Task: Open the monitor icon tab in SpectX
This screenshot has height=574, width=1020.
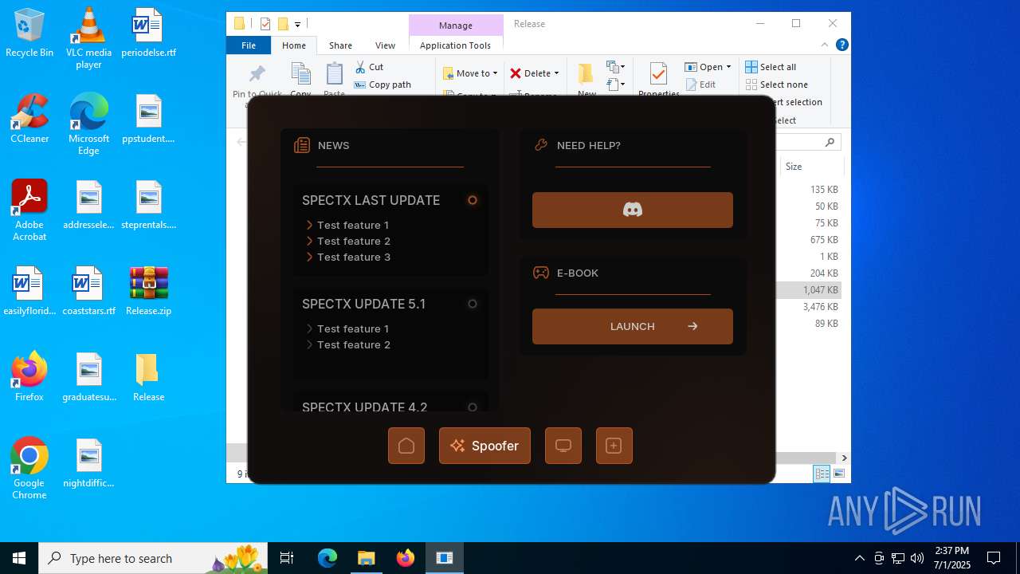Action: click(x=563, y=446)
